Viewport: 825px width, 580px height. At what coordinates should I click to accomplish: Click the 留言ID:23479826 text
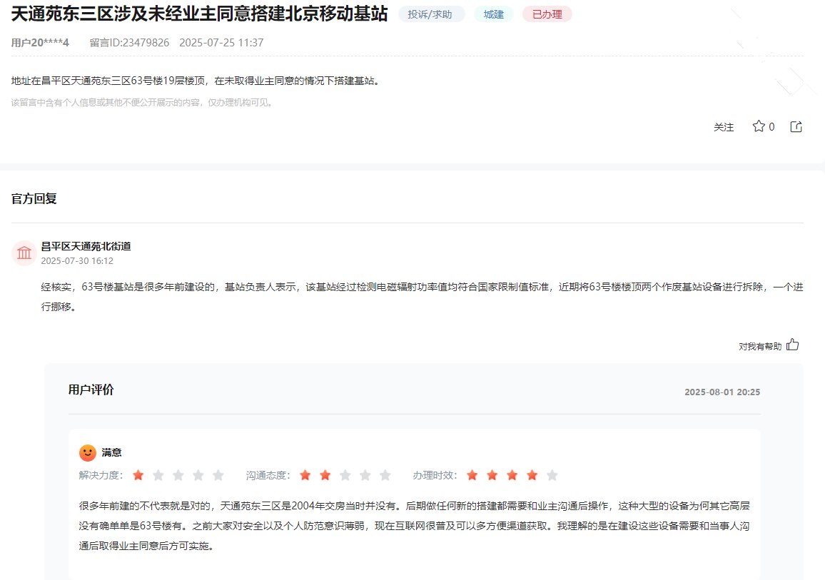(129, 43)
